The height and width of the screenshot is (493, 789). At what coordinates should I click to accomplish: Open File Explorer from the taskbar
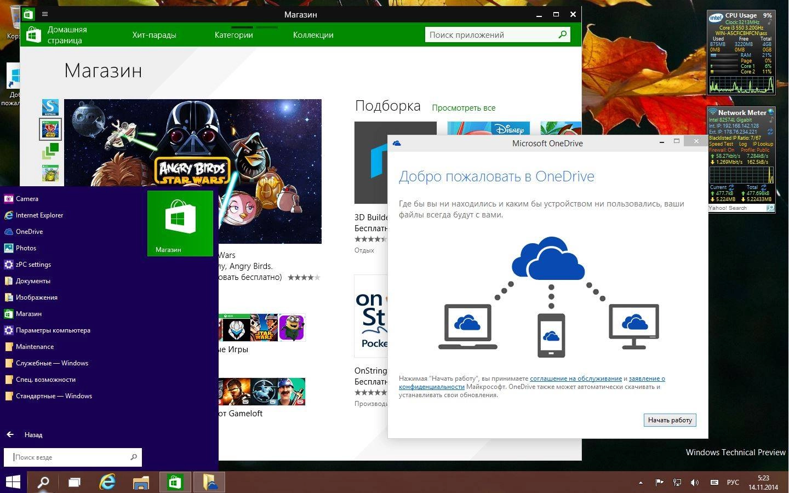pos(141,482)
